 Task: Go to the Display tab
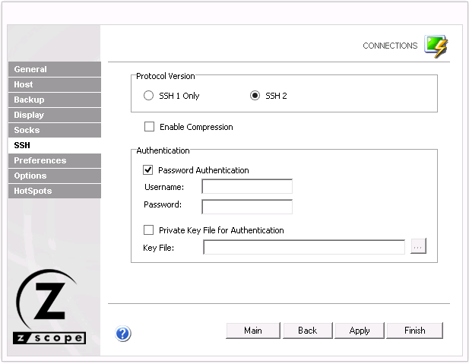point(54,115)
